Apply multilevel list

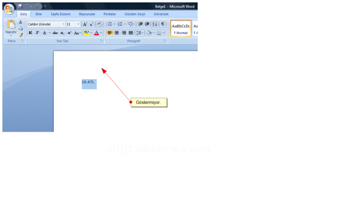[x=131, y=24]
